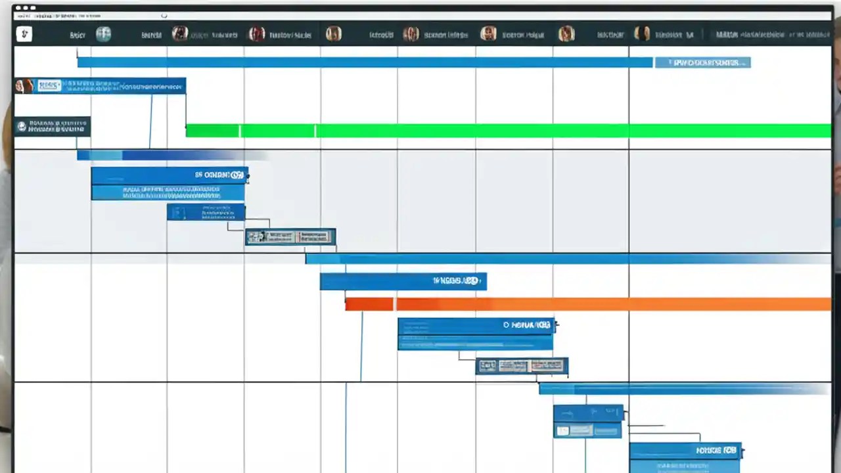Screen dimensions: 841x473
Task: Open the first teal circular icon beside Basecy
Action: point(103,34)
